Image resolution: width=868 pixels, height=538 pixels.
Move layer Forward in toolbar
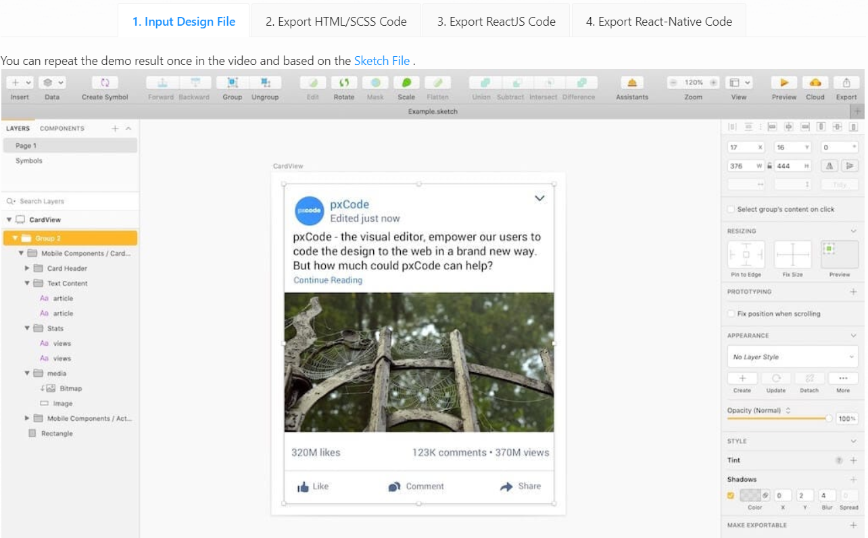[162, 83]
